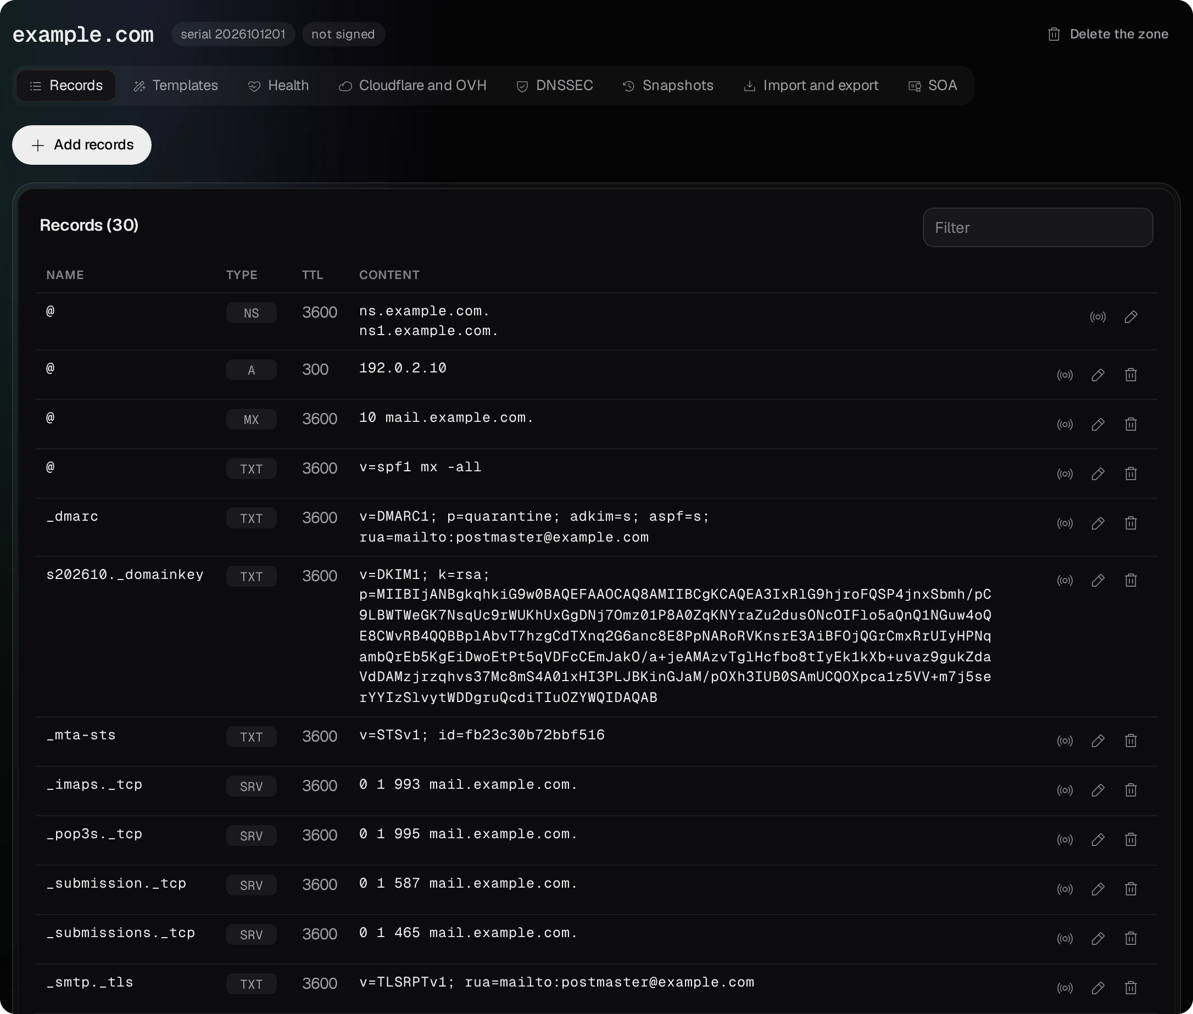This screenshot has width=1193, height=1014.
Task: Check propagation for the 192.0.2.10 A record
Action: click(1065, 375)
